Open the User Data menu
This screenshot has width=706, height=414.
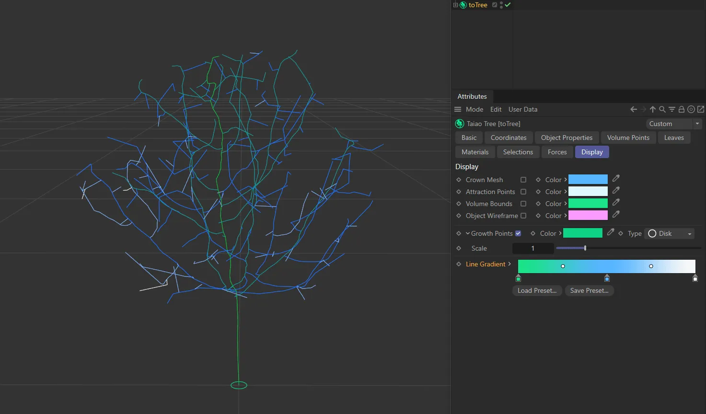[522, 109]
